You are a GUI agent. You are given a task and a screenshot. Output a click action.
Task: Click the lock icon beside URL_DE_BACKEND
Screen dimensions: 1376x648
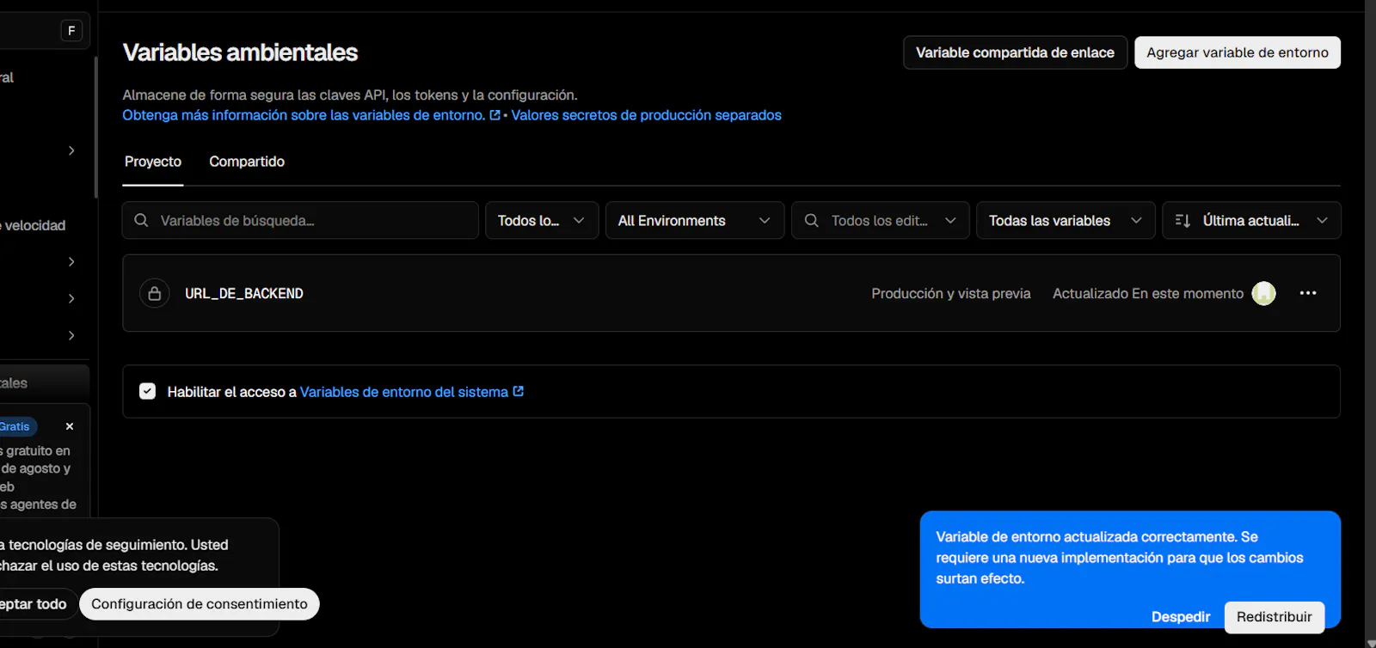tap(155, 293)
